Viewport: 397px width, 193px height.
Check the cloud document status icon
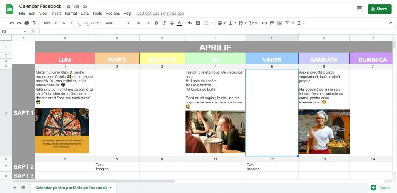point(85,6)
